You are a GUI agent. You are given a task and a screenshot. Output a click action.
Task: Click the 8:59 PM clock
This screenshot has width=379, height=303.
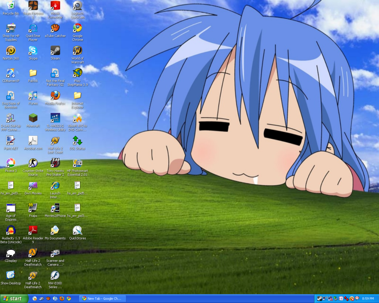[368, 299]
